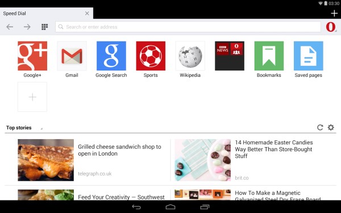The width and height of the screenshot is (341, 213).
Task: Open the BBC News speed dial folder
Action: pyautogui.click(x=230, y=56)
